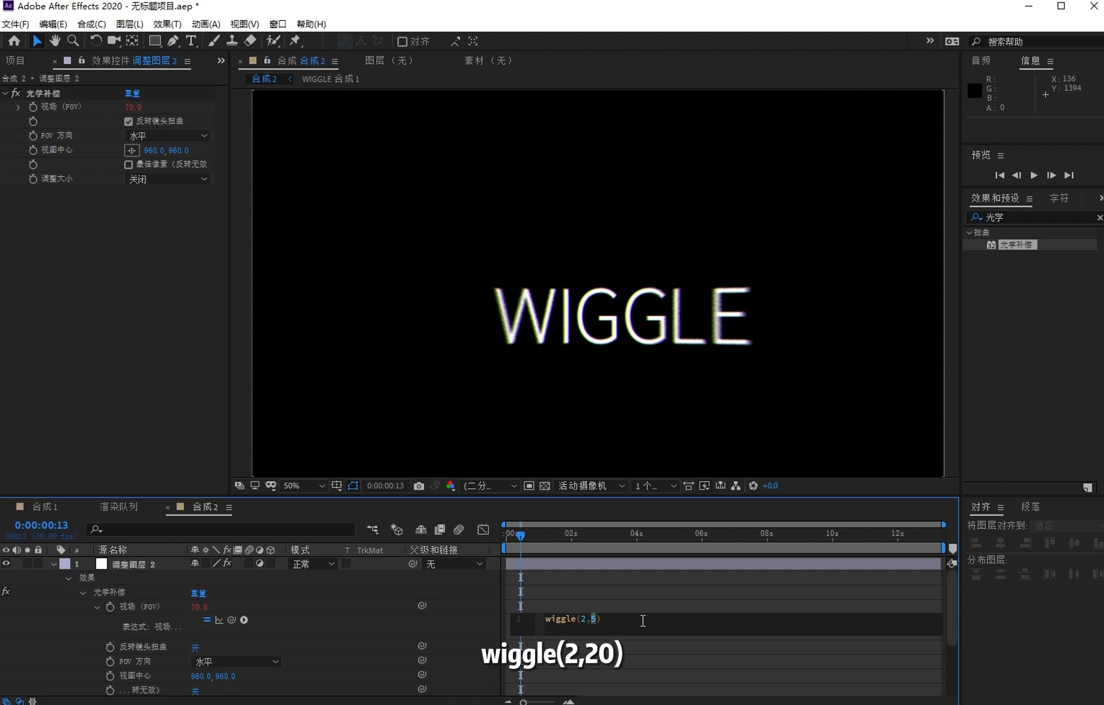Select the Horizontal Type tool
This screenshot has height=705, width=1104.
[x=191, y=41]
